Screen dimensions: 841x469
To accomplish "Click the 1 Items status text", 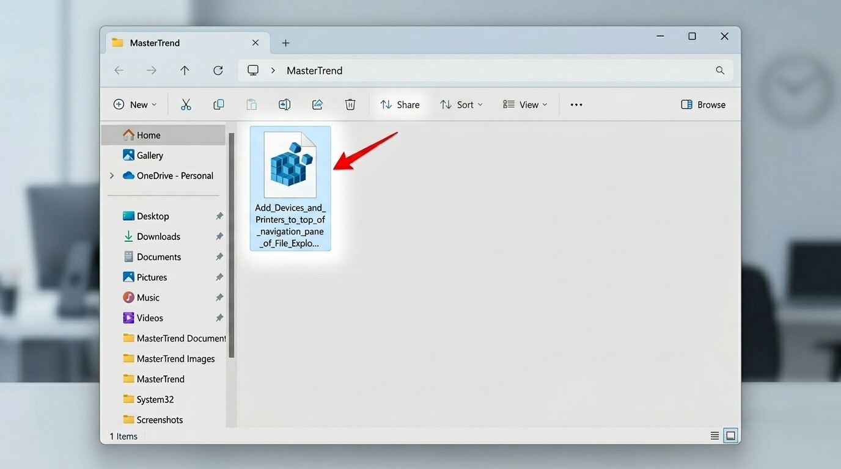I will 123,436.
